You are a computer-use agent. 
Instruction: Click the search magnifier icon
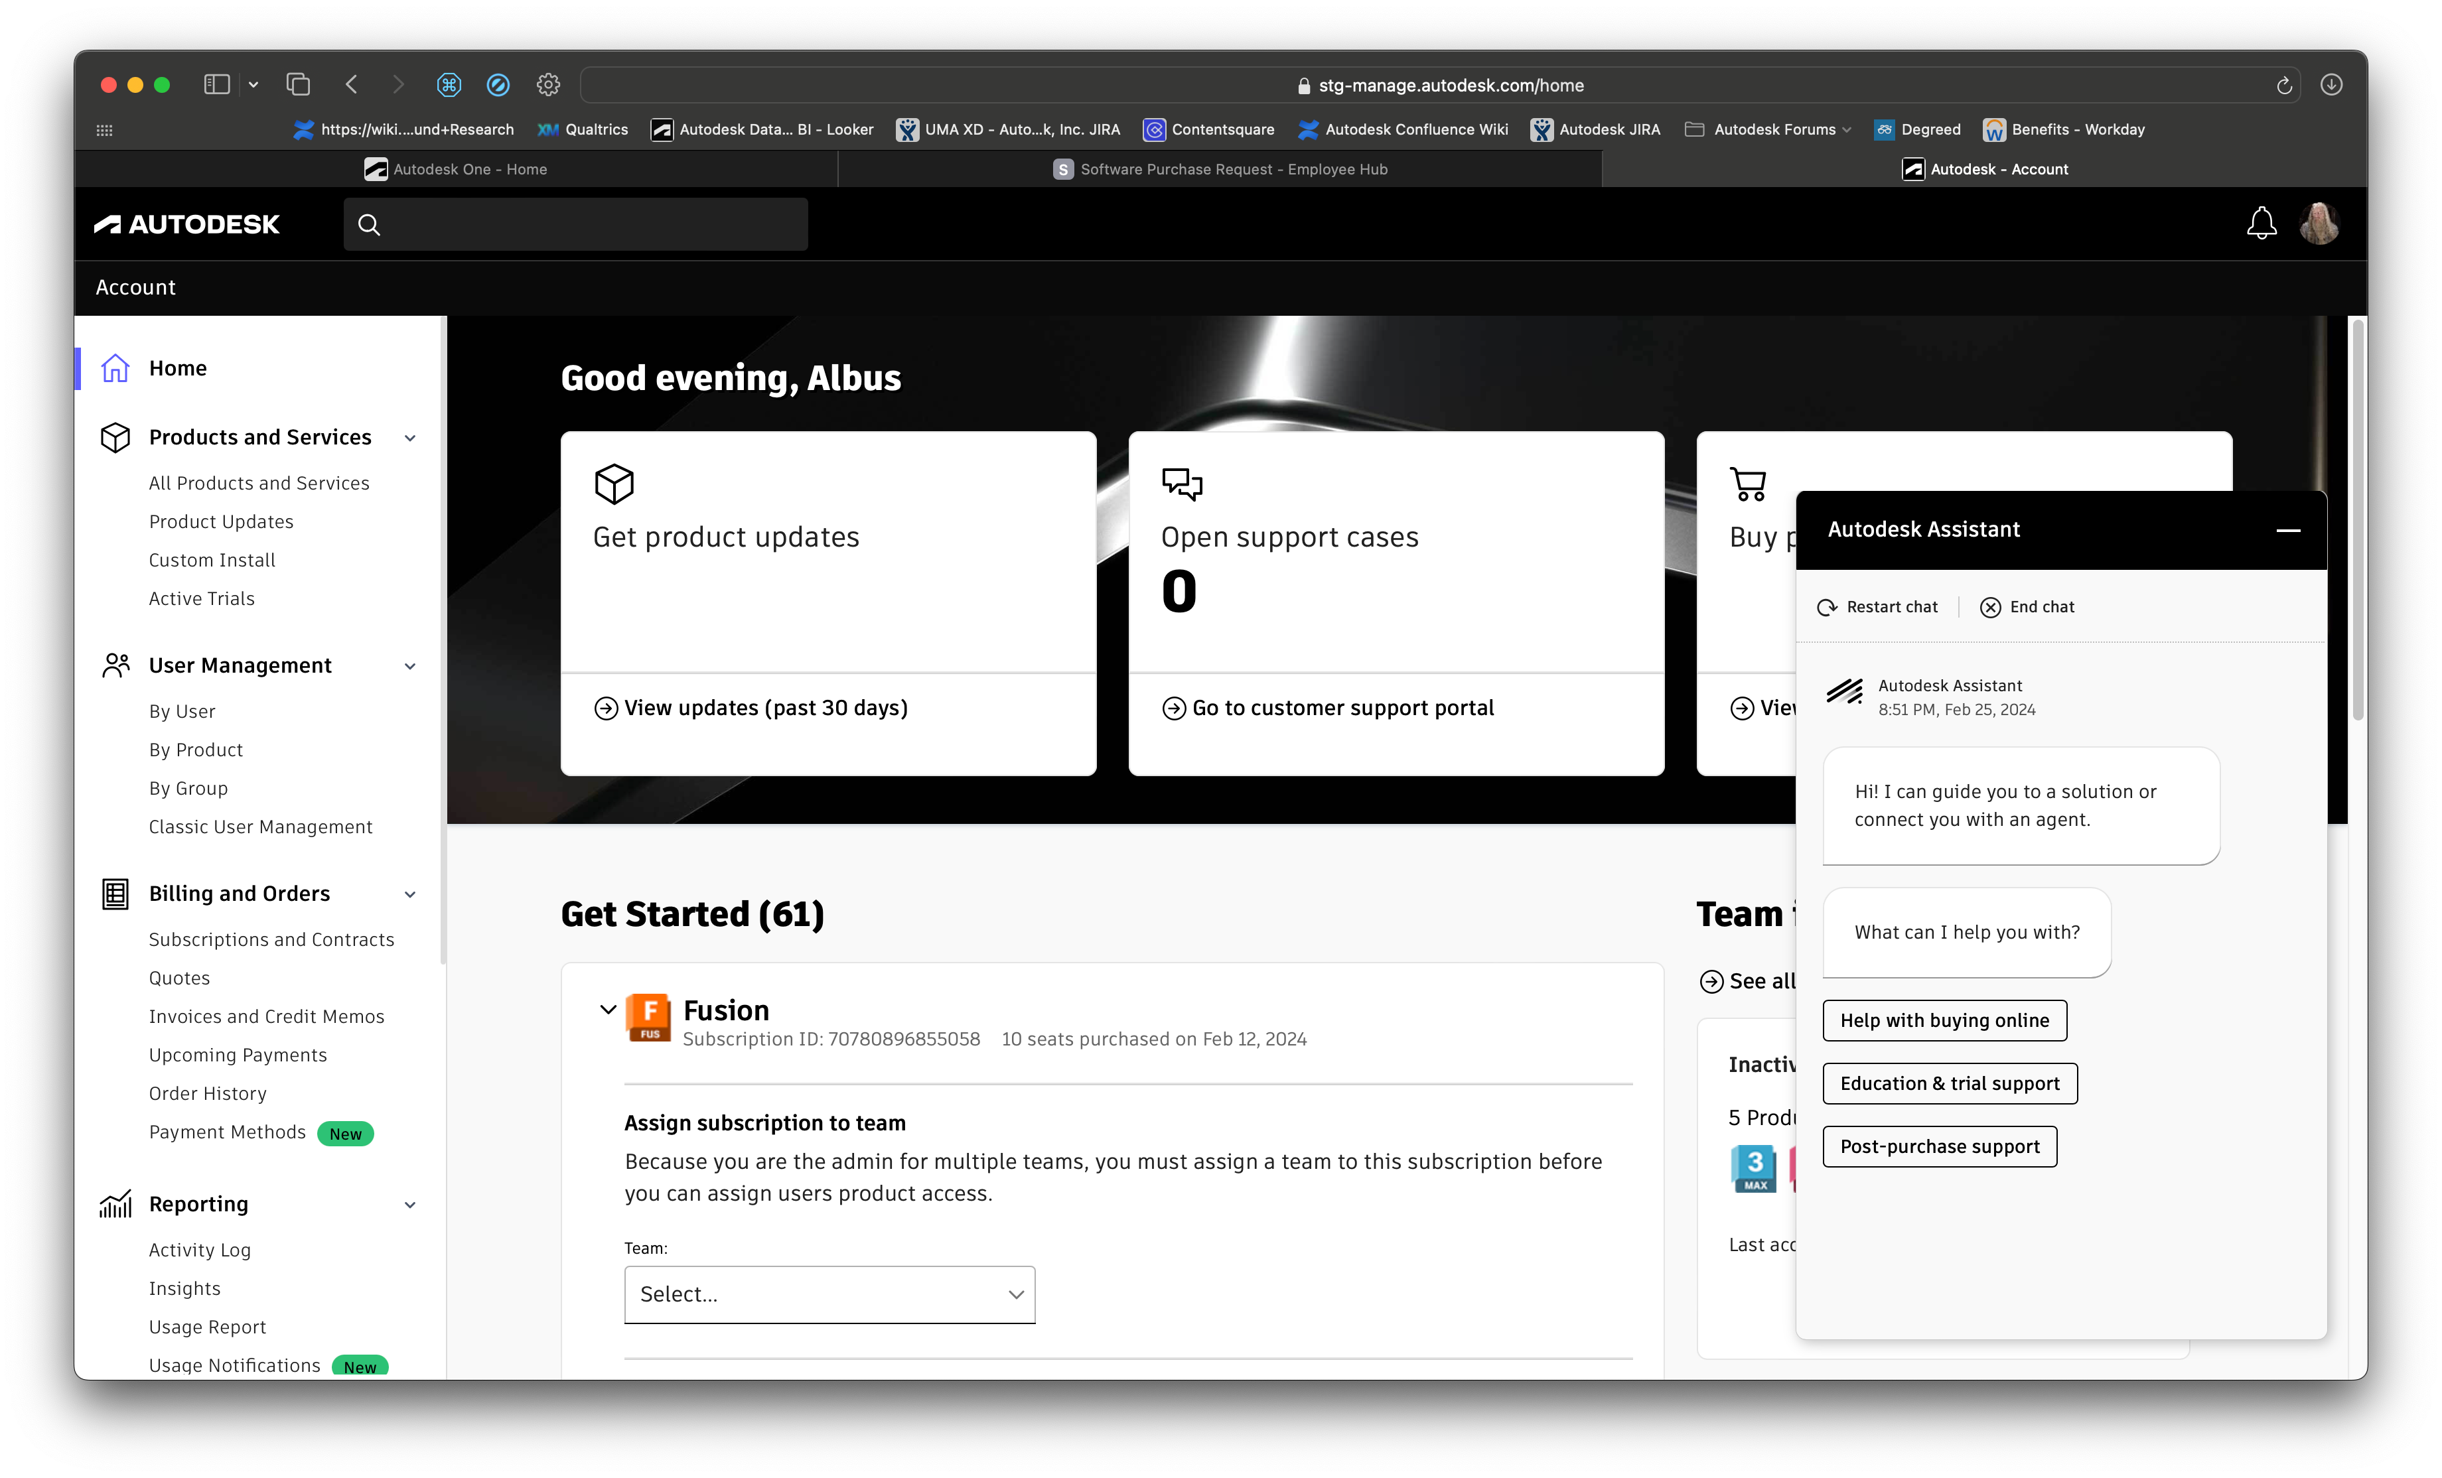click(x=369, y=225)
